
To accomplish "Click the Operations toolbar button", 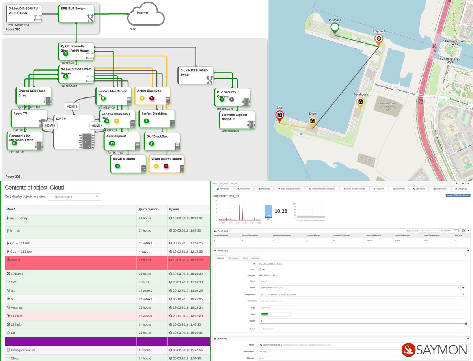I will pos(419,189).
